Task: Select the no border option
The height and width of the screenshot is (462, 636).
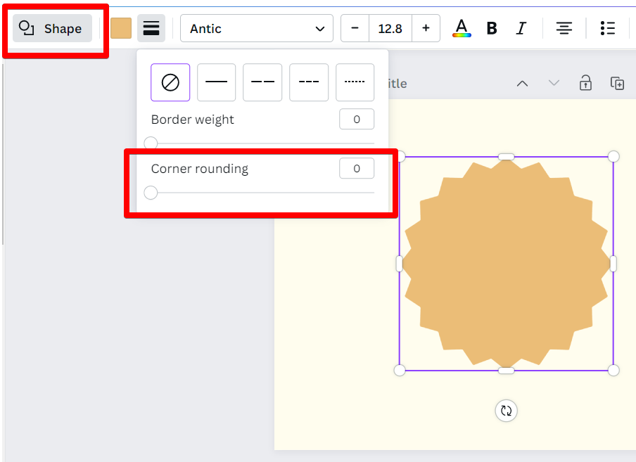Action: [x=170, y=82]
